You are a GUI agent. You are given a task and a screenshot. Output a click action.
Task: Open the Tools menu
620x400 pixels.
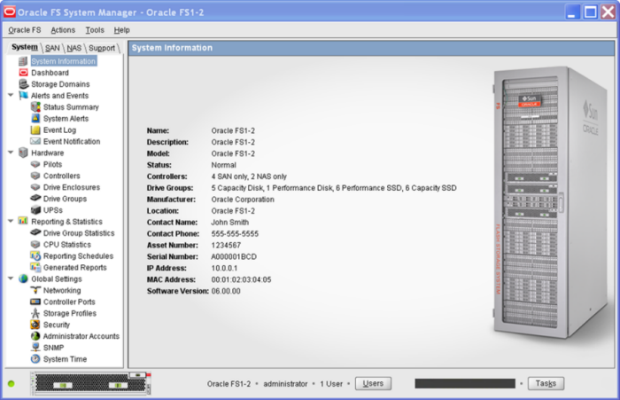tap(95, 30)
